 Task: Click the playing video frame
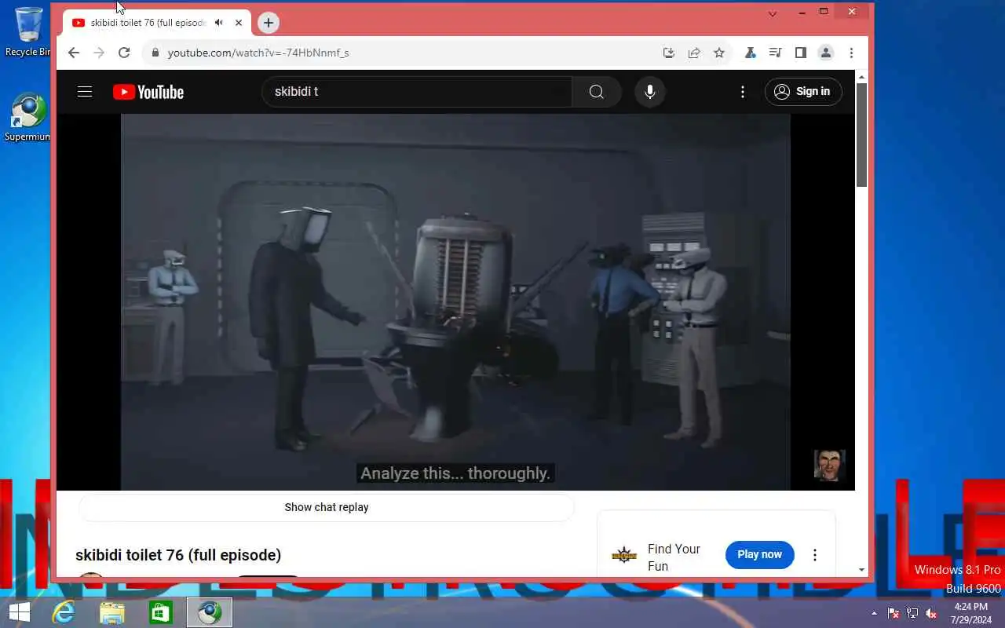455,302
